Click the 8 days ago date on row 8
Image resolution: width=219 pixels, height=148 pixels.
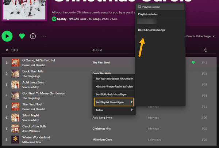pyautogui.click(x=154, y=140)
